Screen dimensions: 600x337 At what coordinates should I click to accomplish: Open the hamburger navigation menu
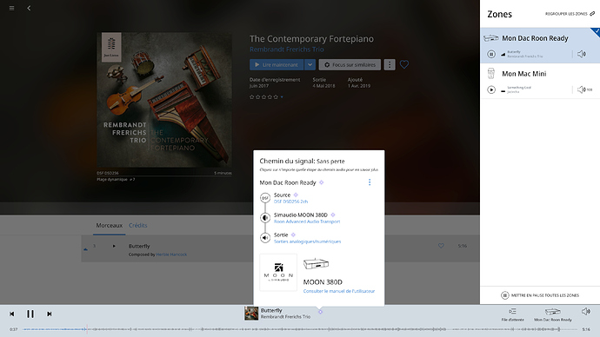12,8
